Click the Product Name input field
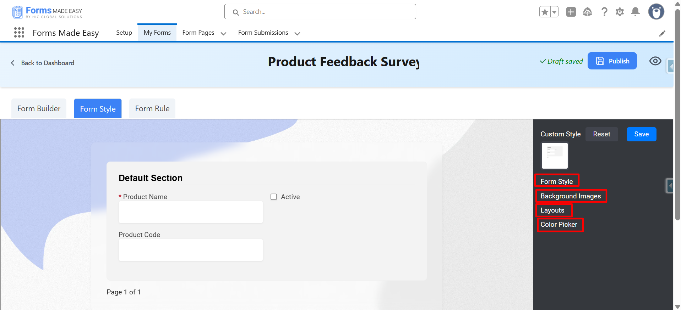Image resolution: width=681 pixels, height=310 pixels. (x=191, y=212)
